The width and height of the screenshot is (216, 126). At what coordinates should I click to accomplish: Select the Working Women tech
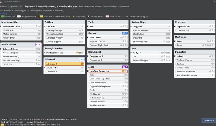tap(195, 60)
